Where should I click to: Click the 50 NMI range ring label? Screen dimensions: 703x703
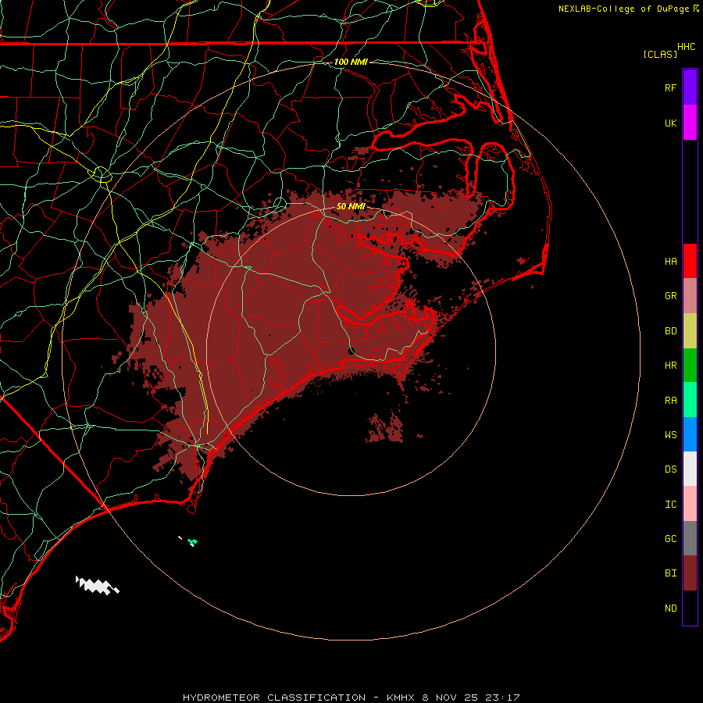click(x=351, y=206)
